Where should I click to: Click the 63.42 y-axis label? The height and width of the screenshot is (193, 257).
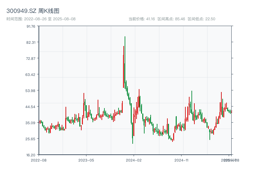30,75
